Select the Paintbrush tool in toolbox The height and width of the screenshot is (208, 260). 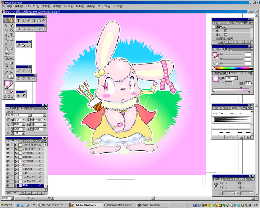click(6, 44)
